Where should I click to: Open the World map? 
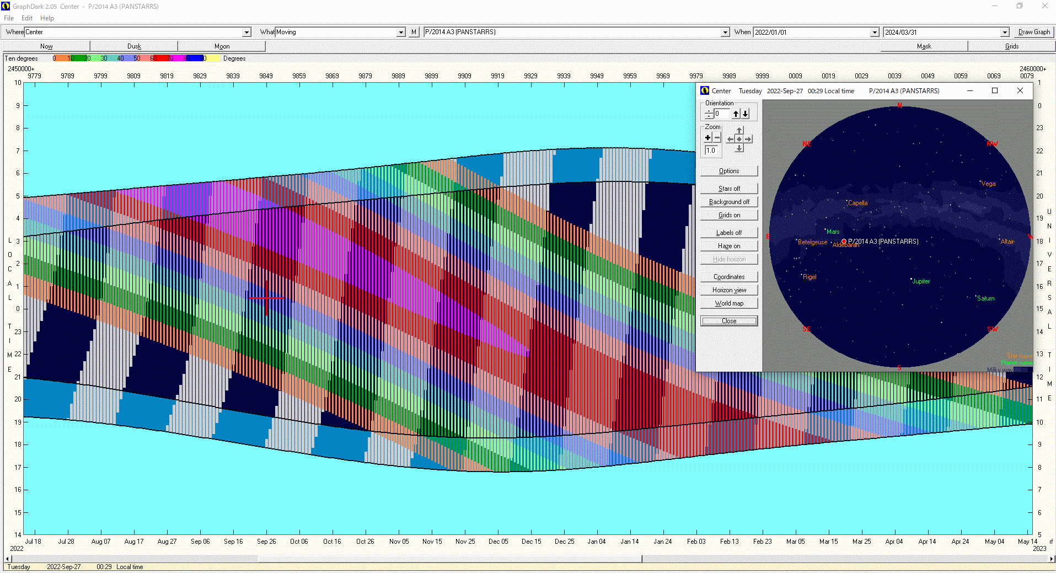coord(729,303)
